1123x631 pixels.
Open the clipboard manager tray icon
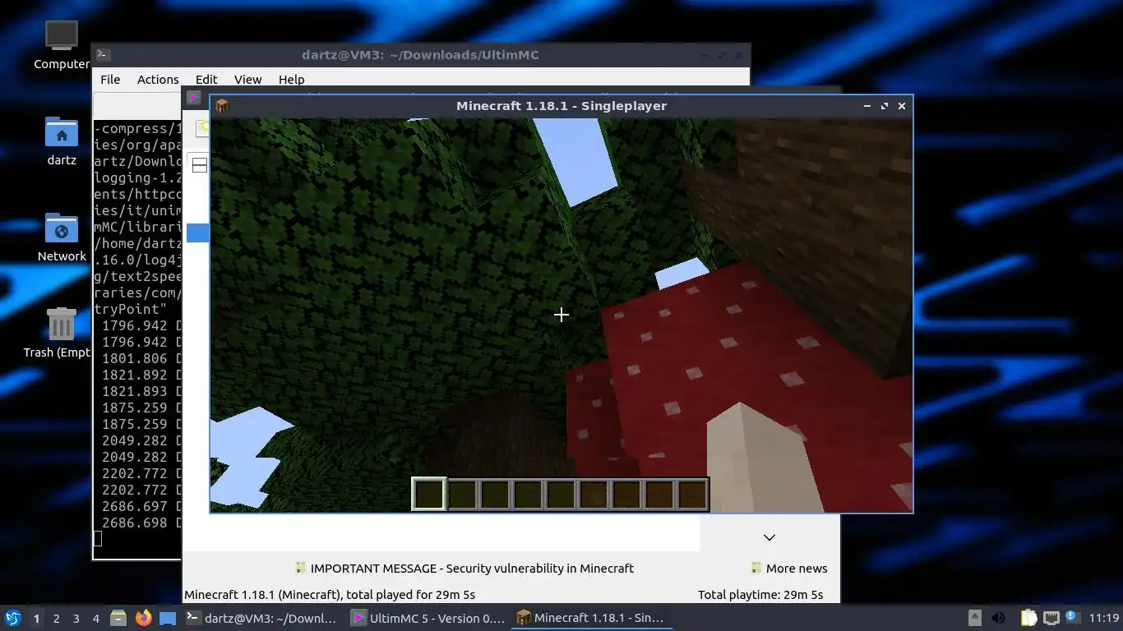pos(1028,618)
